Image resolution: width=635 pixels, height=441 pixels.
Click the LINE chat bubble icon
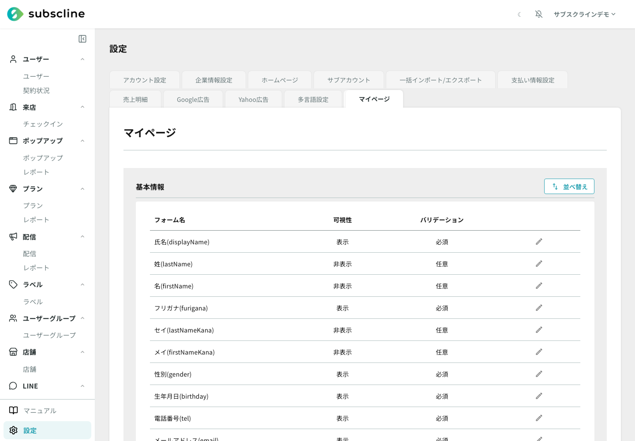pyautogui.click(x=13, y=386)
